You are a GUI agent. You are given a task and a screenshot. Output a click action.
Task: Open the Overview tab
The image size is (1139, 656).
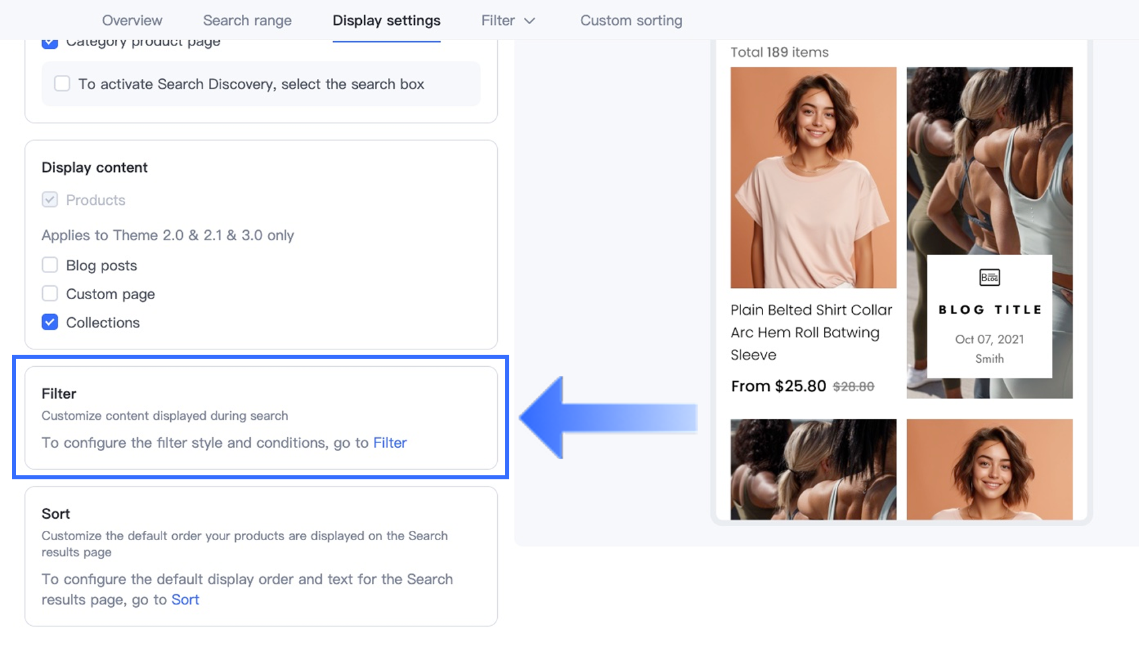[x=132, y=20]
